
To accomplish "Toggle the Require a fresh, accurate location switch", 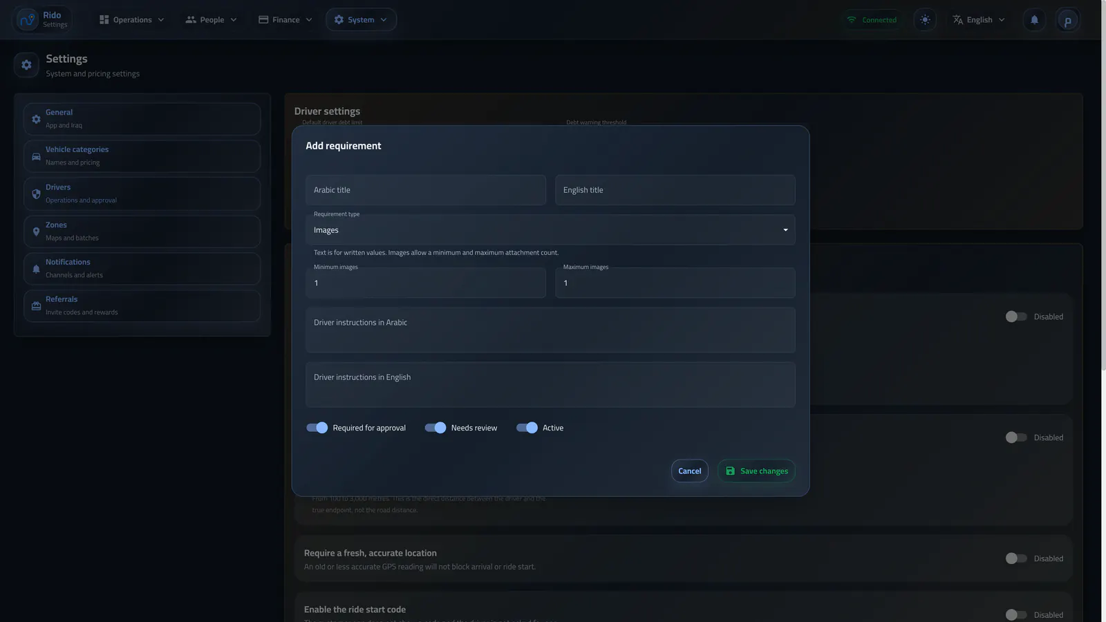I will pyautogui.click(x=1016, y=558).
